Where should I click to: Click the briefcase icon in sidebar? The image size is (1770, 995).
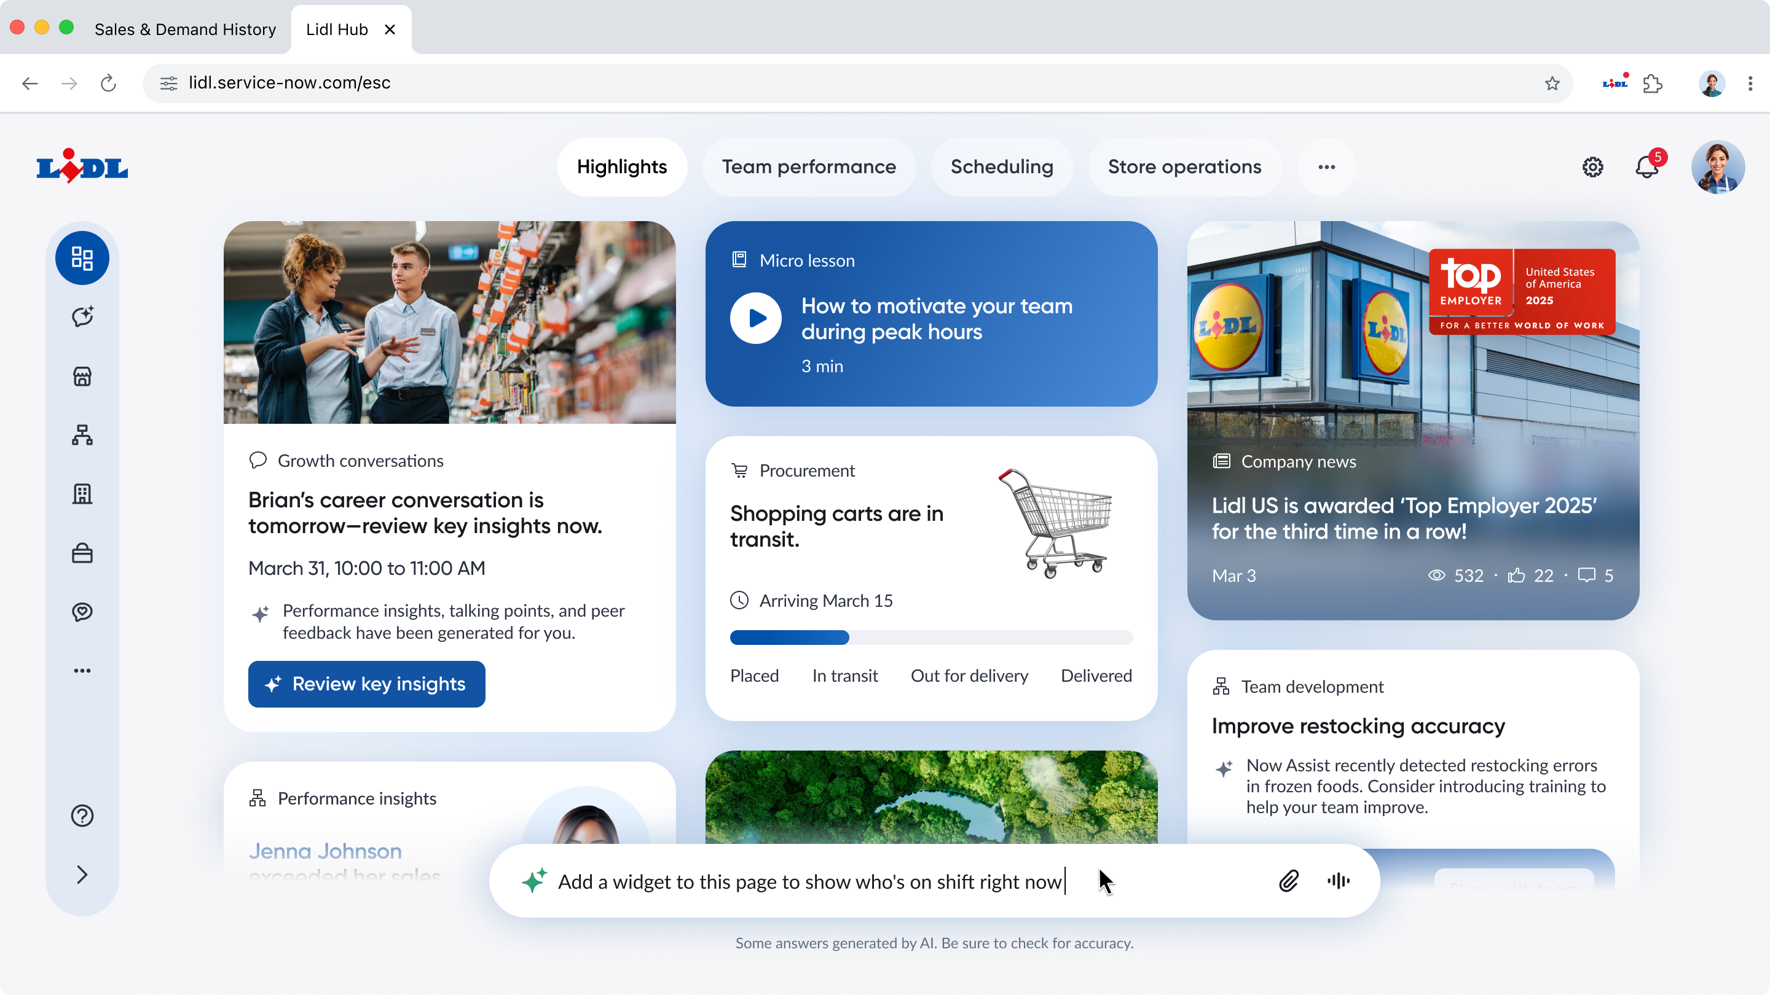click(82, 553)
